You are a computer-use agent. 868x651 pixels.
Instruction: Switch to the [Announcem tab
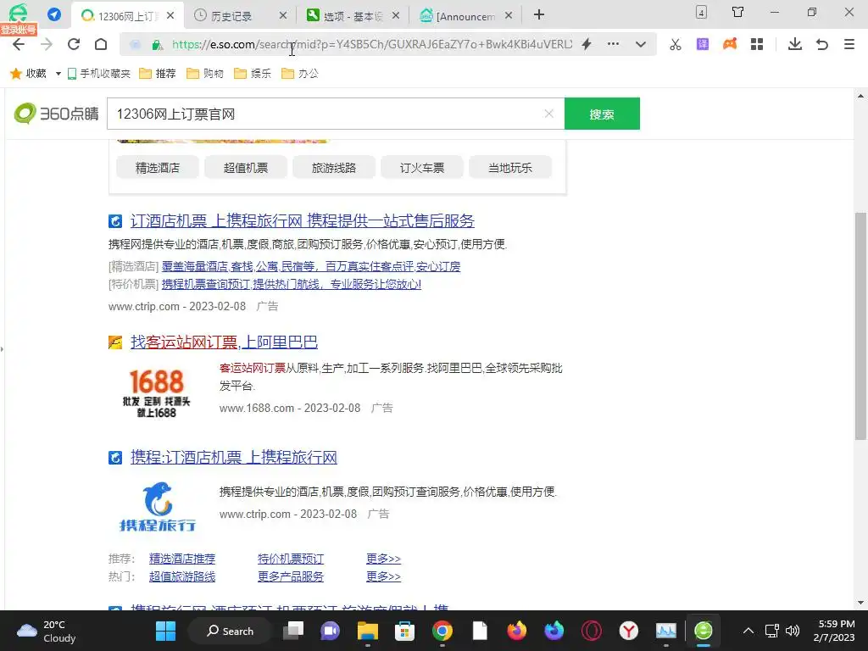(465, 17)
